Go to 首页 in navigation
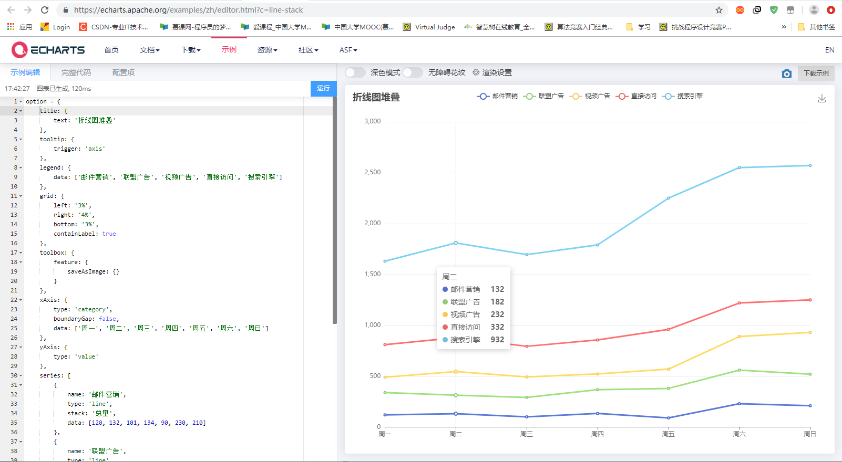This screenshot has height=462, width=842. [x=111, y=50]
